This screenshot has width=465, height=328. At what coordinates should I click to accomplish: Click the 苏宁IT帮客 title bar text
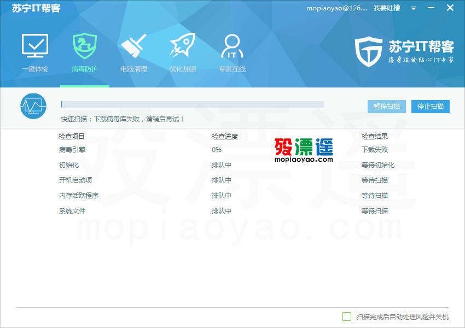36,8
